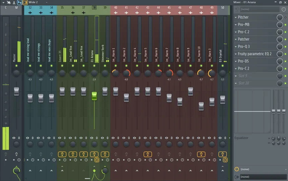The height and width of the screenshot is (181, 288).
Task: Select mixer track 44 header
Action: 158,7
